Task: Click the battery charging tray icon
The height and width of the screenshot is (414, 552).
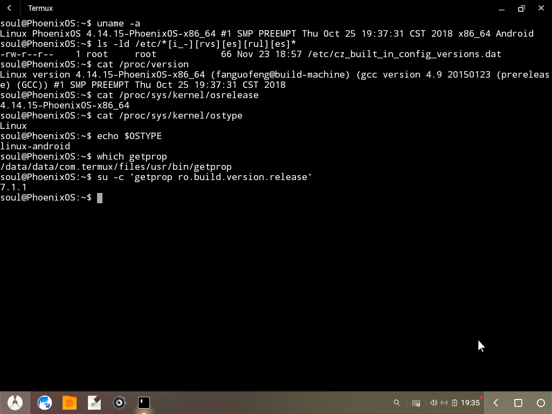Action: pos(454,402)
